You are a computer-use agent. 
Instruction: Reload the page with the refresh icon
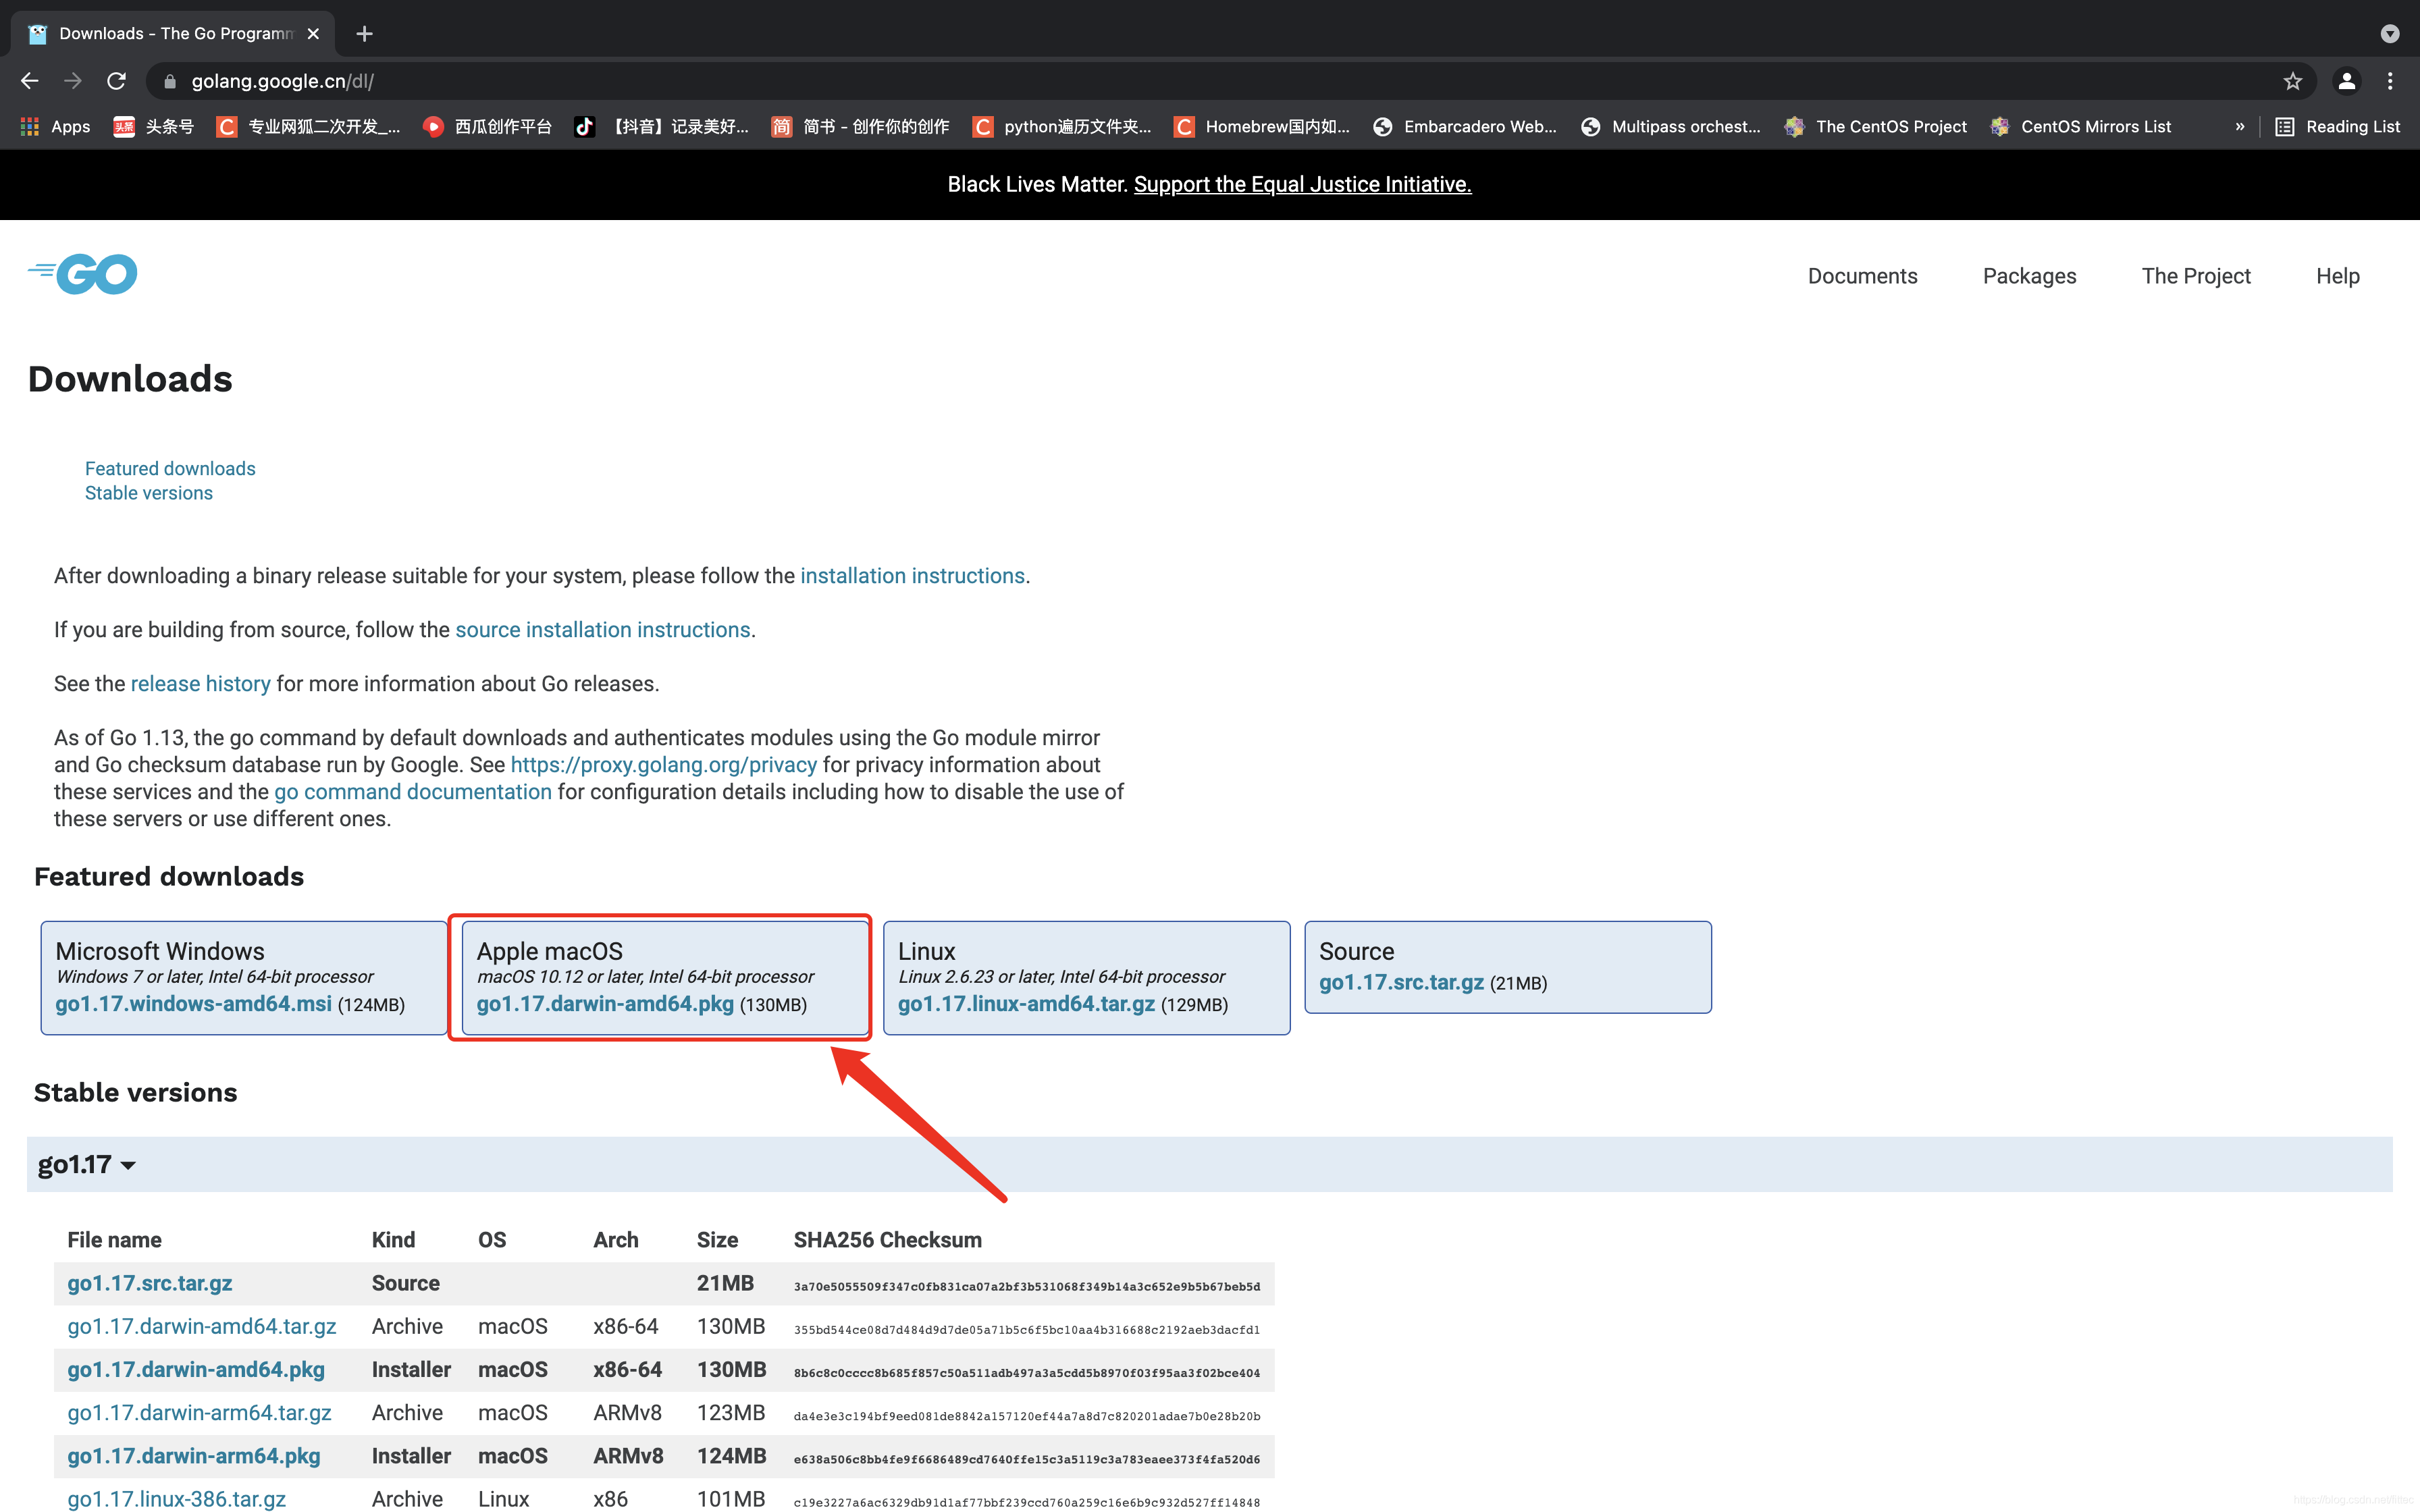116,81
